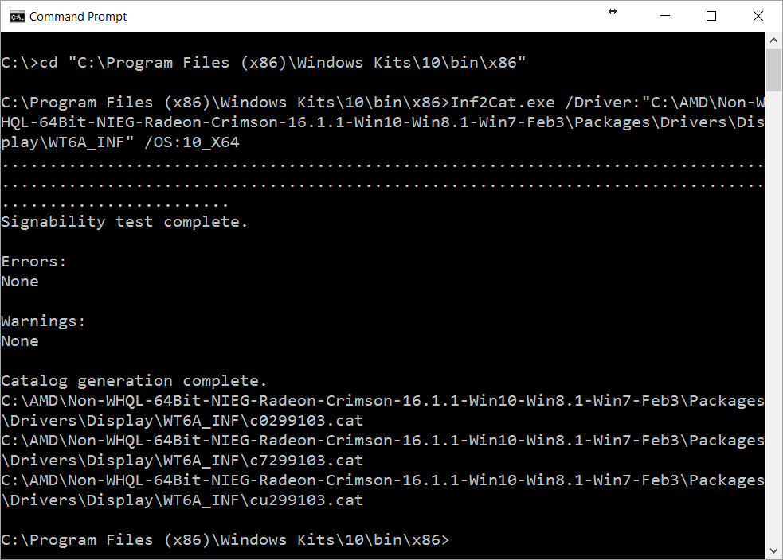Click the scrollbar down arrow
Screen dimensions: 783x560
(x=773, y=550)
